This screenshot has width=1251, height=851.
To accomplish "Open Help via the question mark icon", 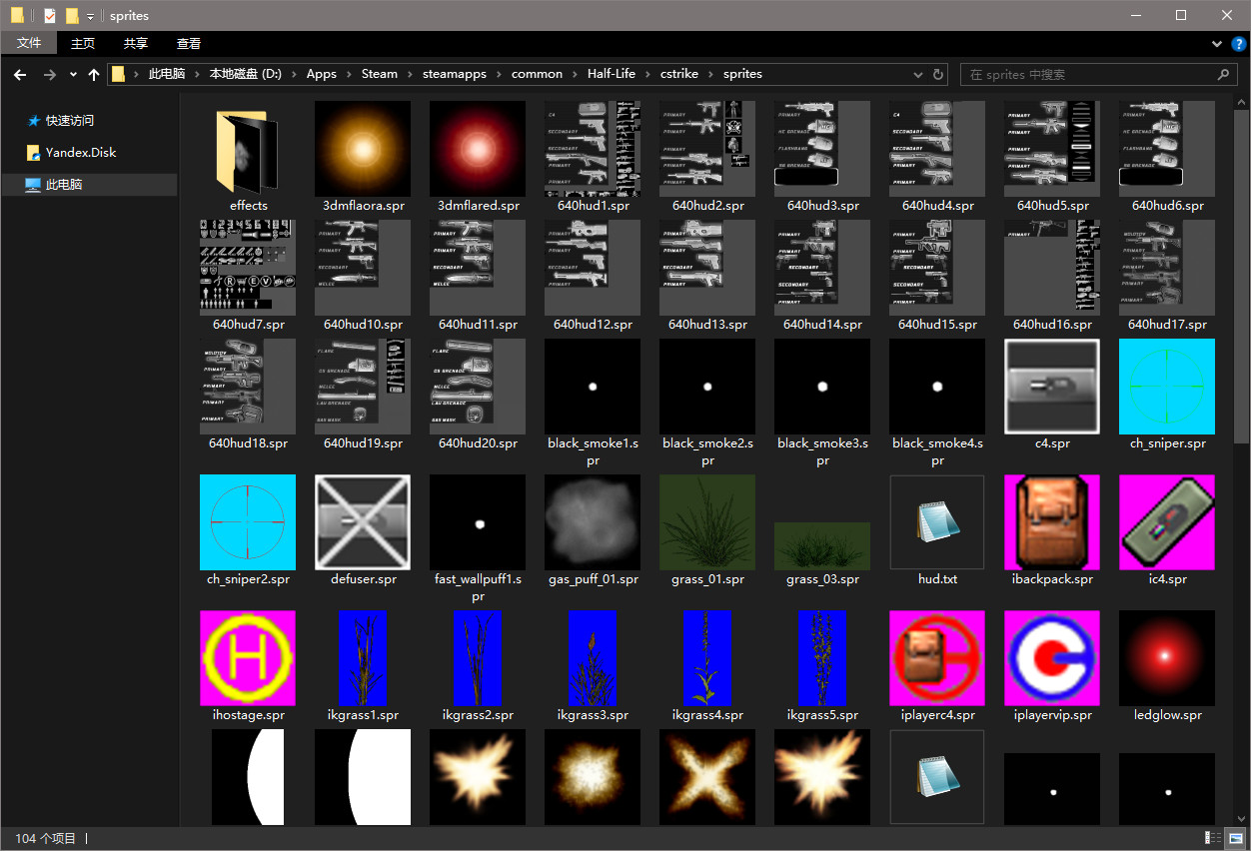I will point(1240,44).
